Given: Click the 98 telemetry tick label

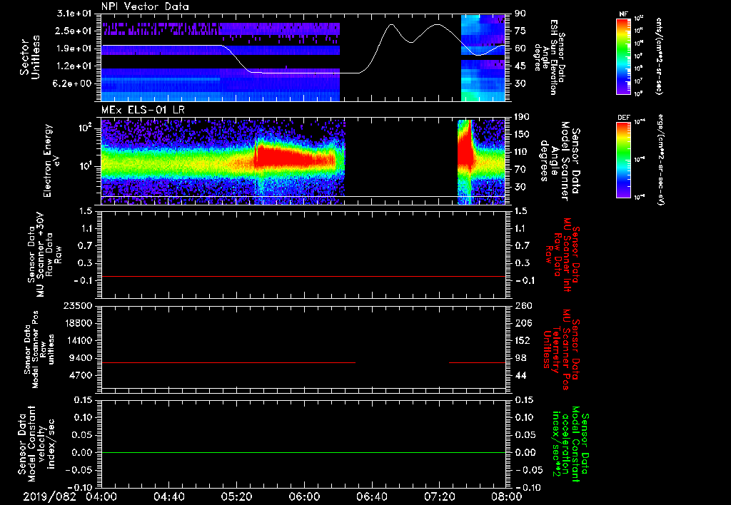Looking at the screenshot, I should [520, 358].
